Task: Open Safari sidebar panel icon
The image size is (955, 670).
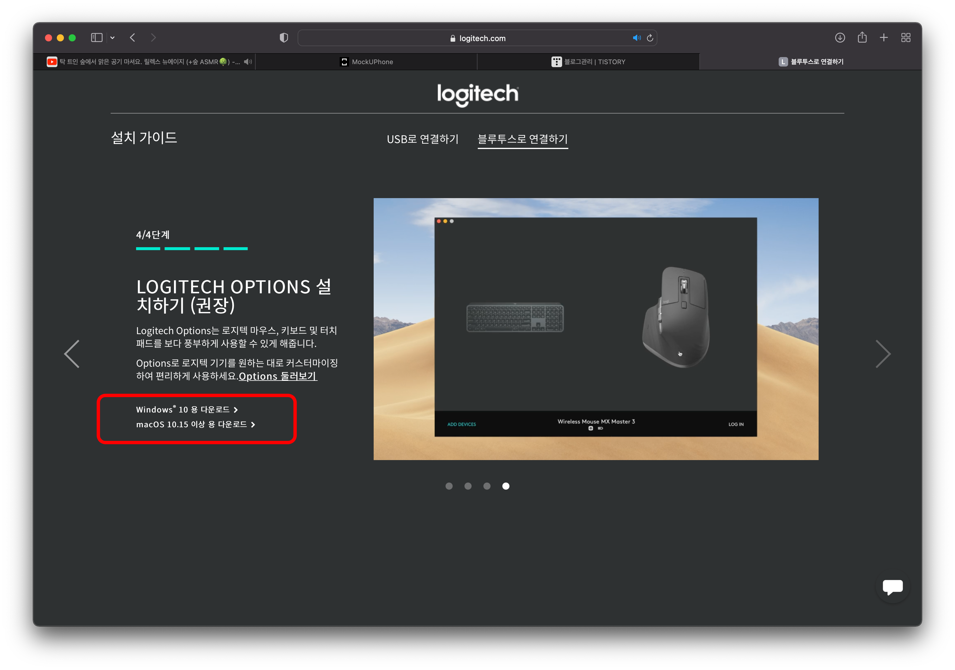Action: 96,38
